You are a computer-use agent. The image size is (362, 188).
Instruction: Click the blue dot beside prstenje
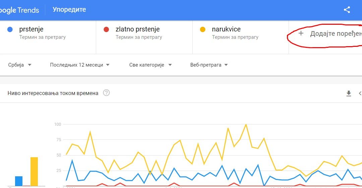10,29
